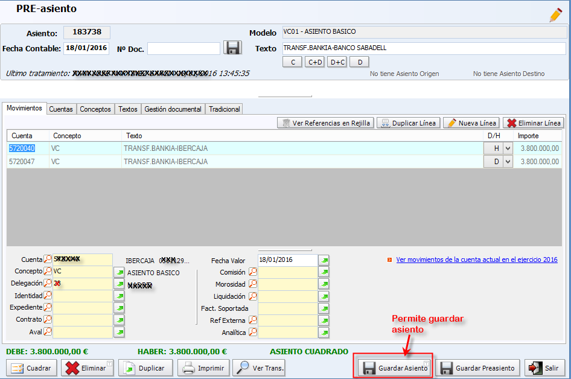This screenshot has width=571, height=379.
Task: Add a Nueva Línea
Action: point(471,123)
